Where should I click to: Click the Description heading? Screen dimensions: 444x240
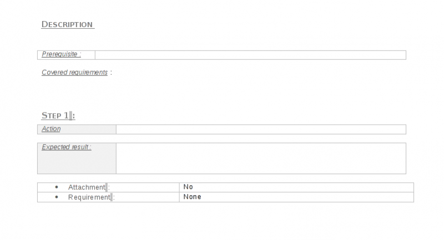67,24
